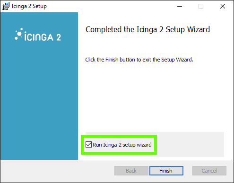The height and width of the screenshot is (183, 234).
Task: Click the greyed-out Cancel button
Action: [209, 171]
